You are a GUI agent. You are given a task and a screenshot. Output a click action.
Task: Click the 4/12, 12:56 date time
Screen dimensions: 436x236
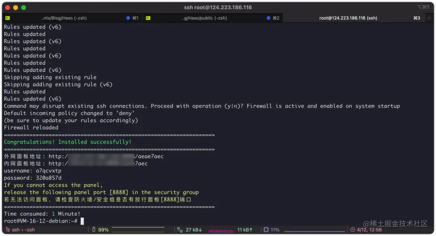pyautogui.click(x=369, y=230)
